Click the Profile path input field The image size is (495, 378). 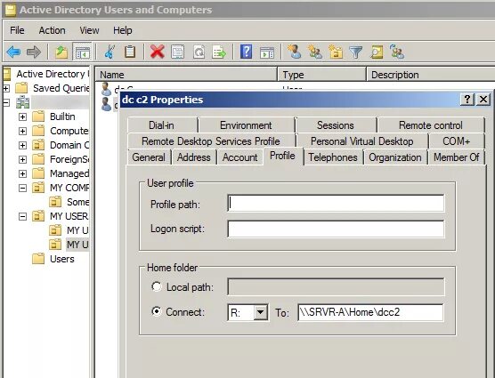click(336, 204)
